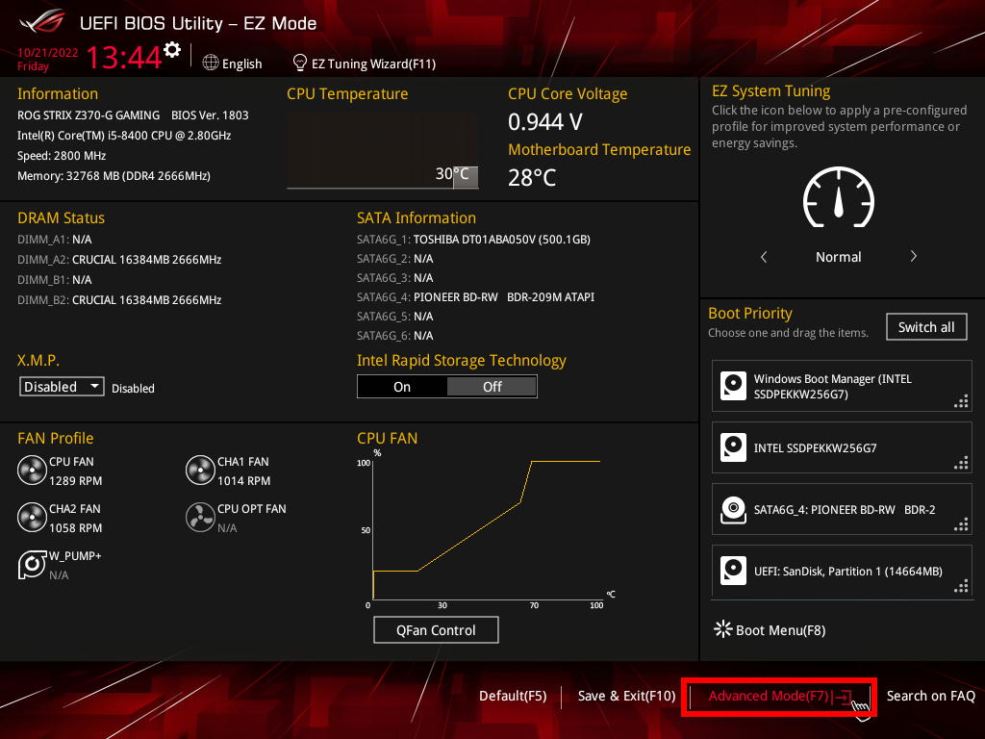Click the EZ System Tuning gauge icon
985x739 pixels.
(839, 197)
